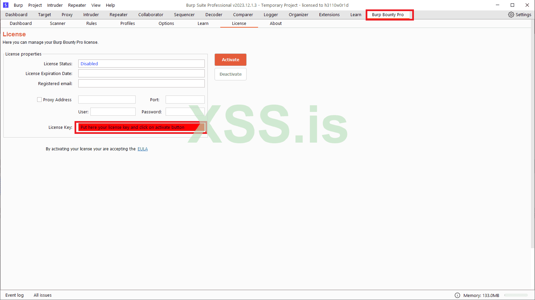
Task: Open the Options sub-tab
Action: click(166, 23)
